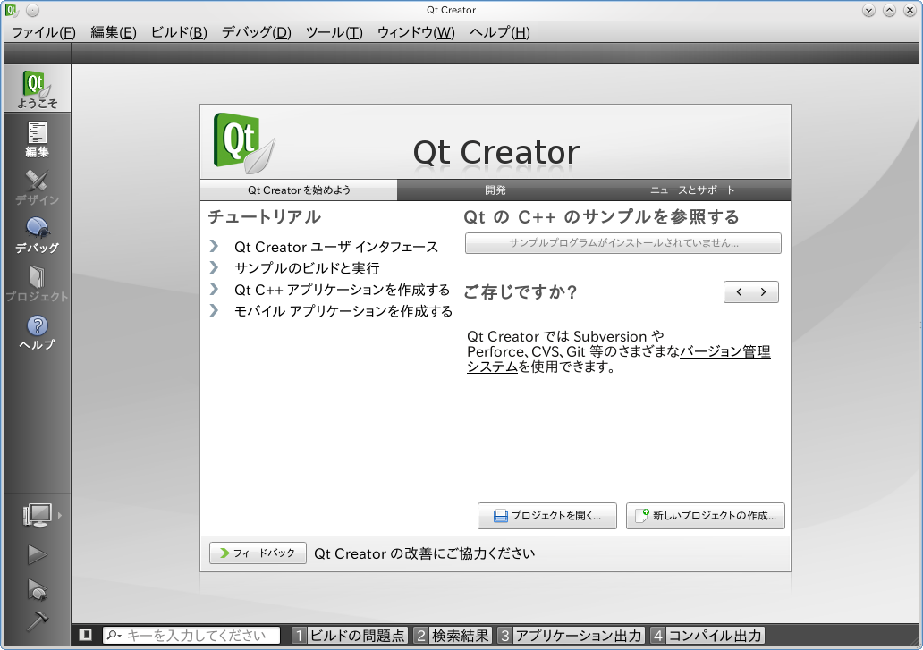Toggle the sidebar visibility button

(x=85, y=636)
